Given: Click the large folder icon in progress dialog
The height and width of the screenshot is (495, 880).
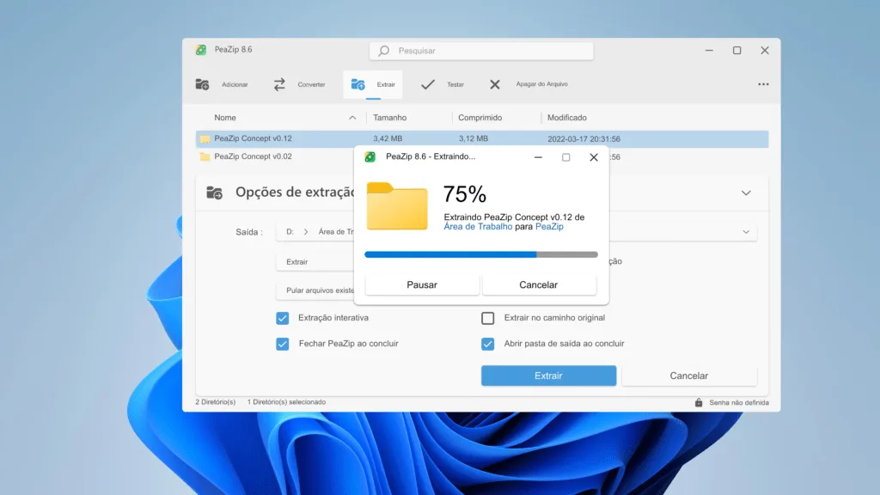Looking at the screenshot, I should pyautogui.click(x=397, y=206).
